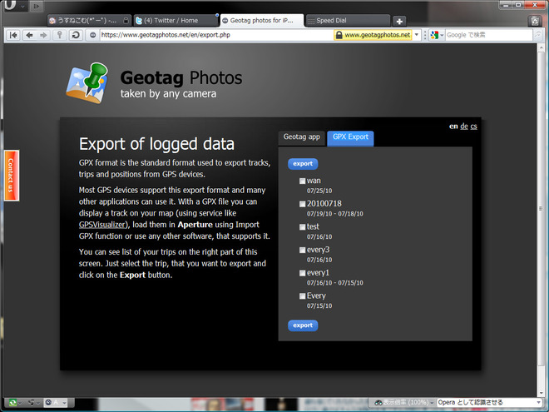The height and width of the screenshot is (412, 549).
Task: Expand the address bar history dropdown
Action: pyautogui.click(x=416, y=35)
